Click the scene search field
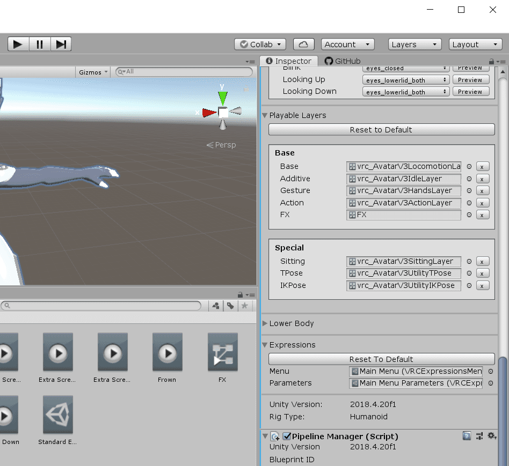 coord(184,72)
